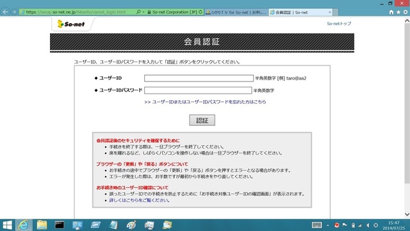Open the computer monitor taskbar icon

coord(78,225)
